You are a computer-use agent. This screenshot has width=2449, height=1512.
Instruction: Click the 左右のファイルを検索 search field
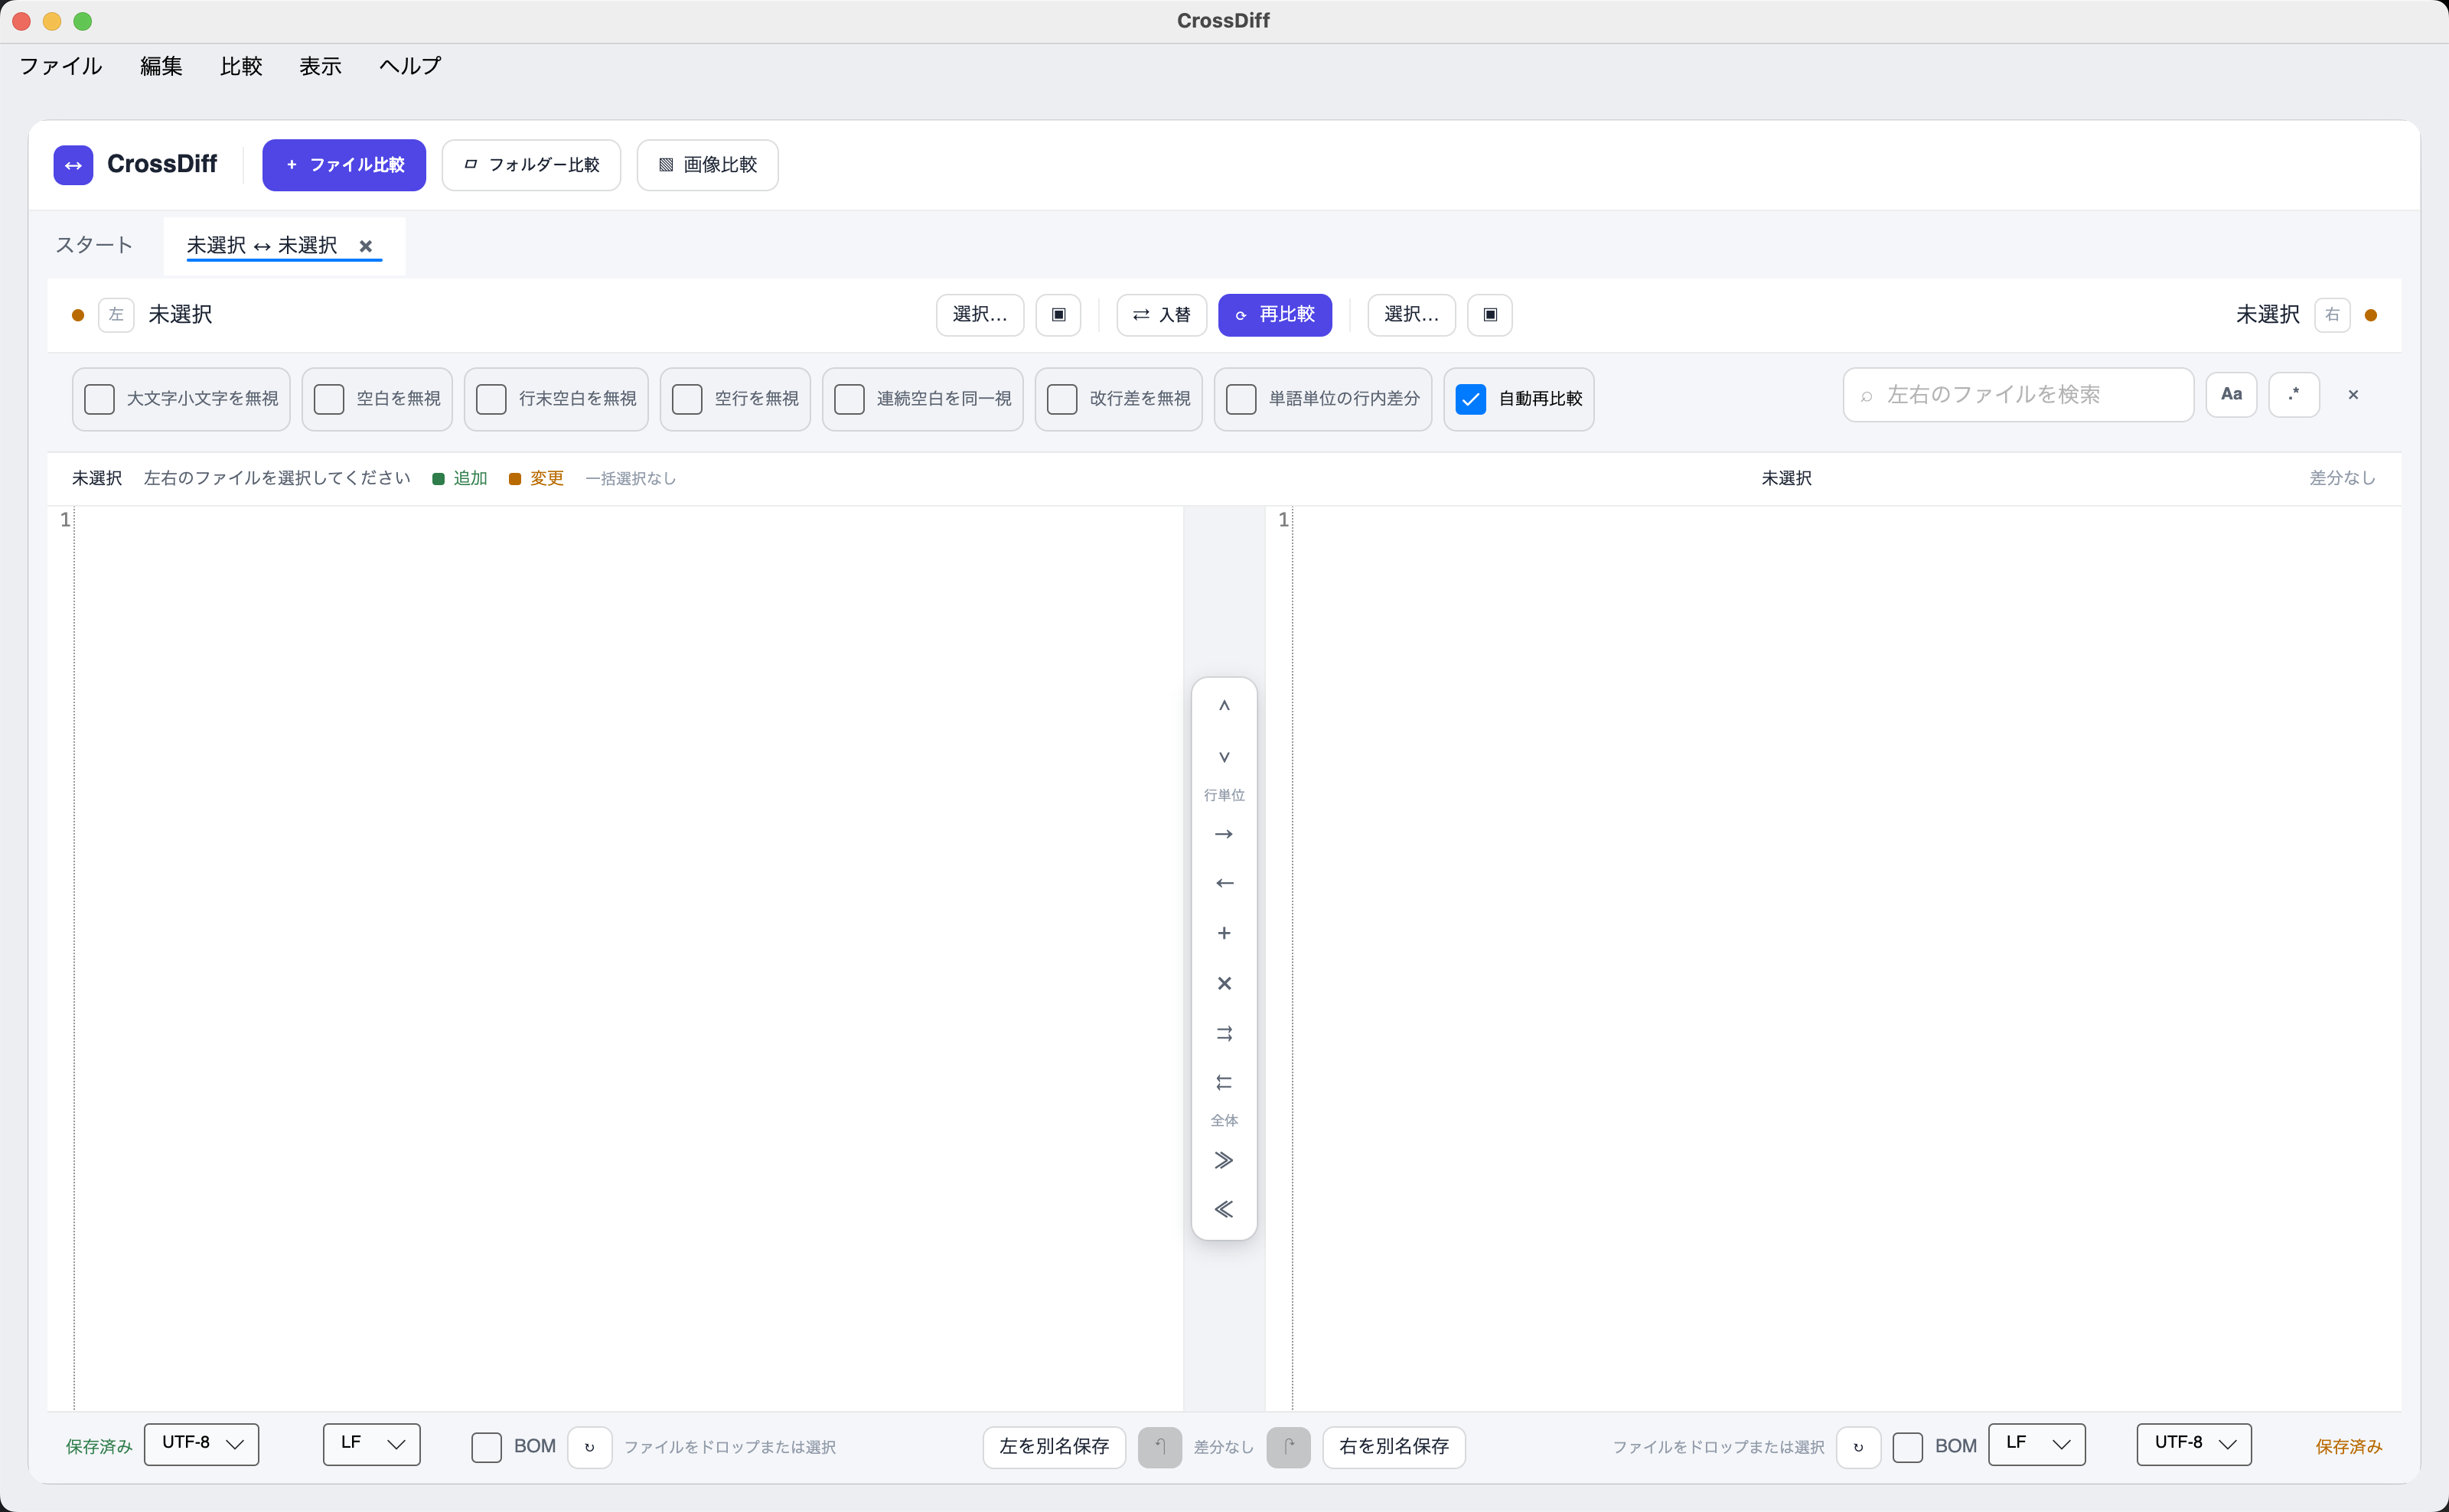tap(2018, 395)
